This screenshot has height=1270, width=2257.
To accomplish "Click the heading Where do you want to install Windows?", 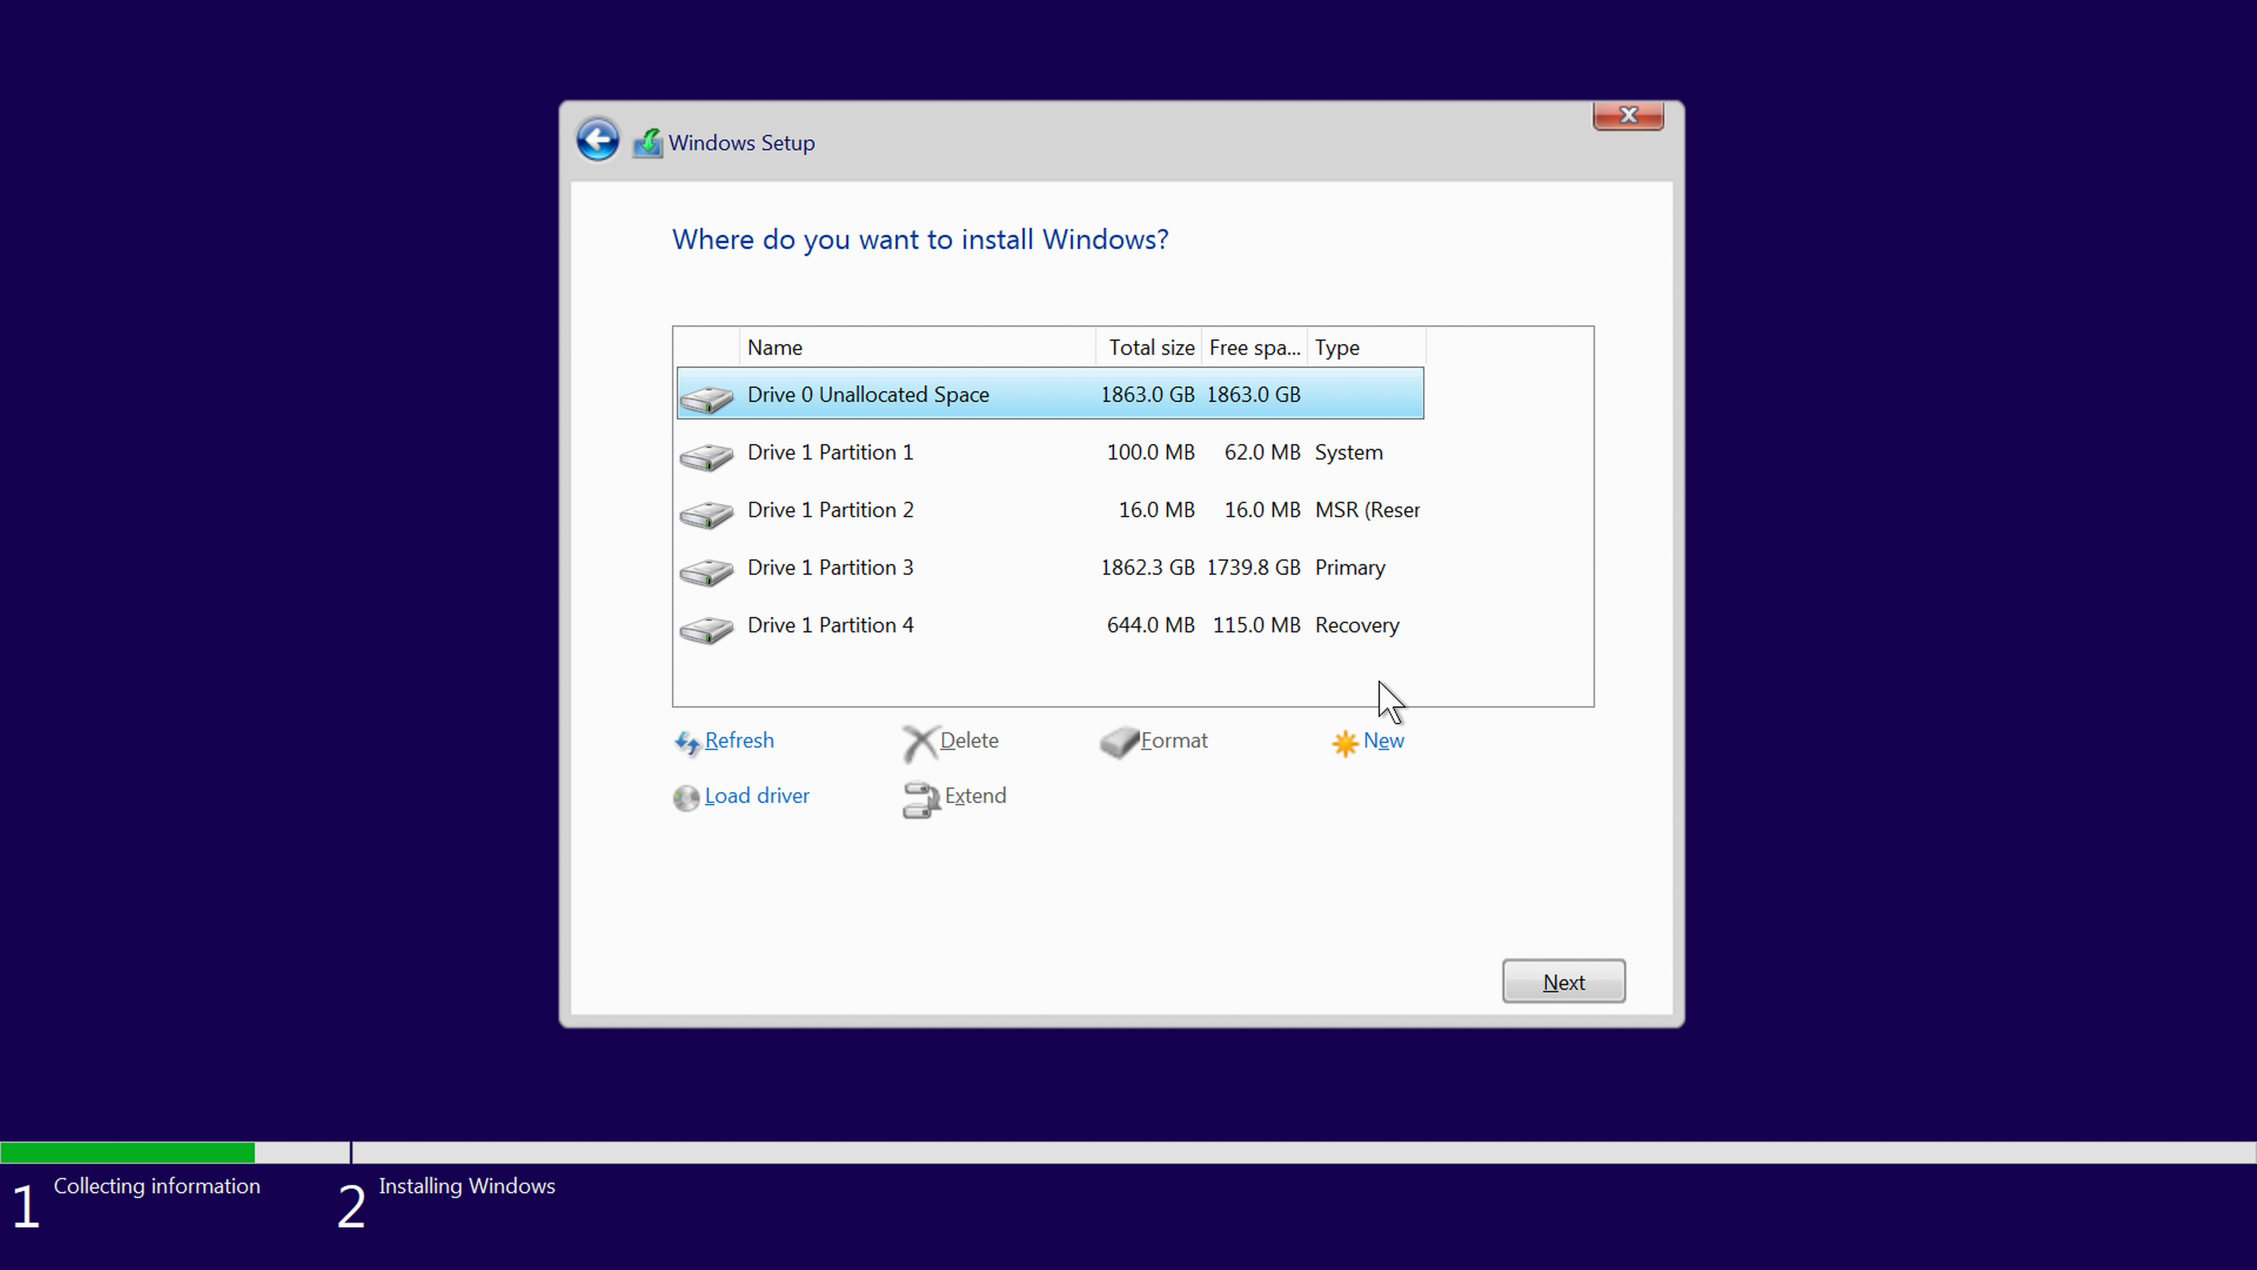I will pos(920,239).
